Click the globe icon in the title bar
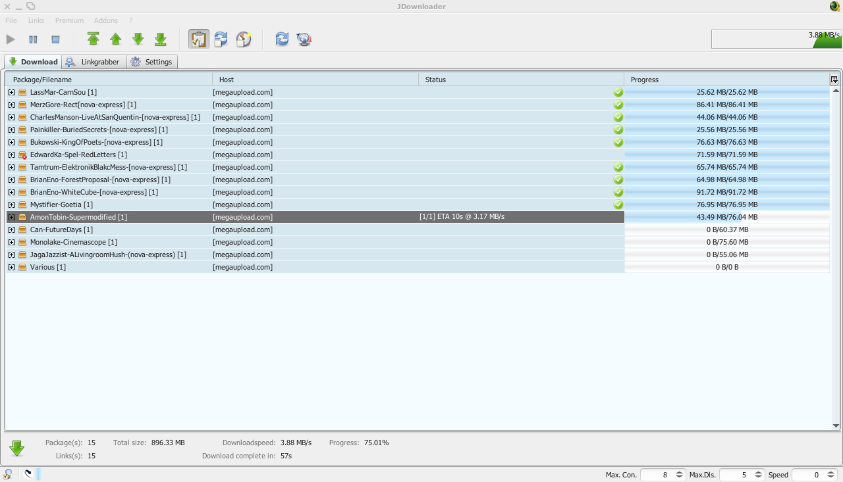 (x=834, y=7)
